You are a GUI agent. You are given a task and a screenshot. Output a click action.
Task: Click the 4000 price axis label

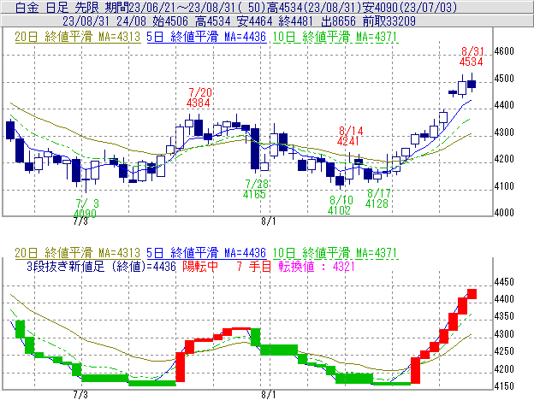tap(504, 213)
